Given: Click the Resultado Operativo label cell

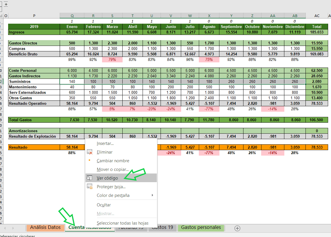Looking at the screenshot, I should click(34, 103).
